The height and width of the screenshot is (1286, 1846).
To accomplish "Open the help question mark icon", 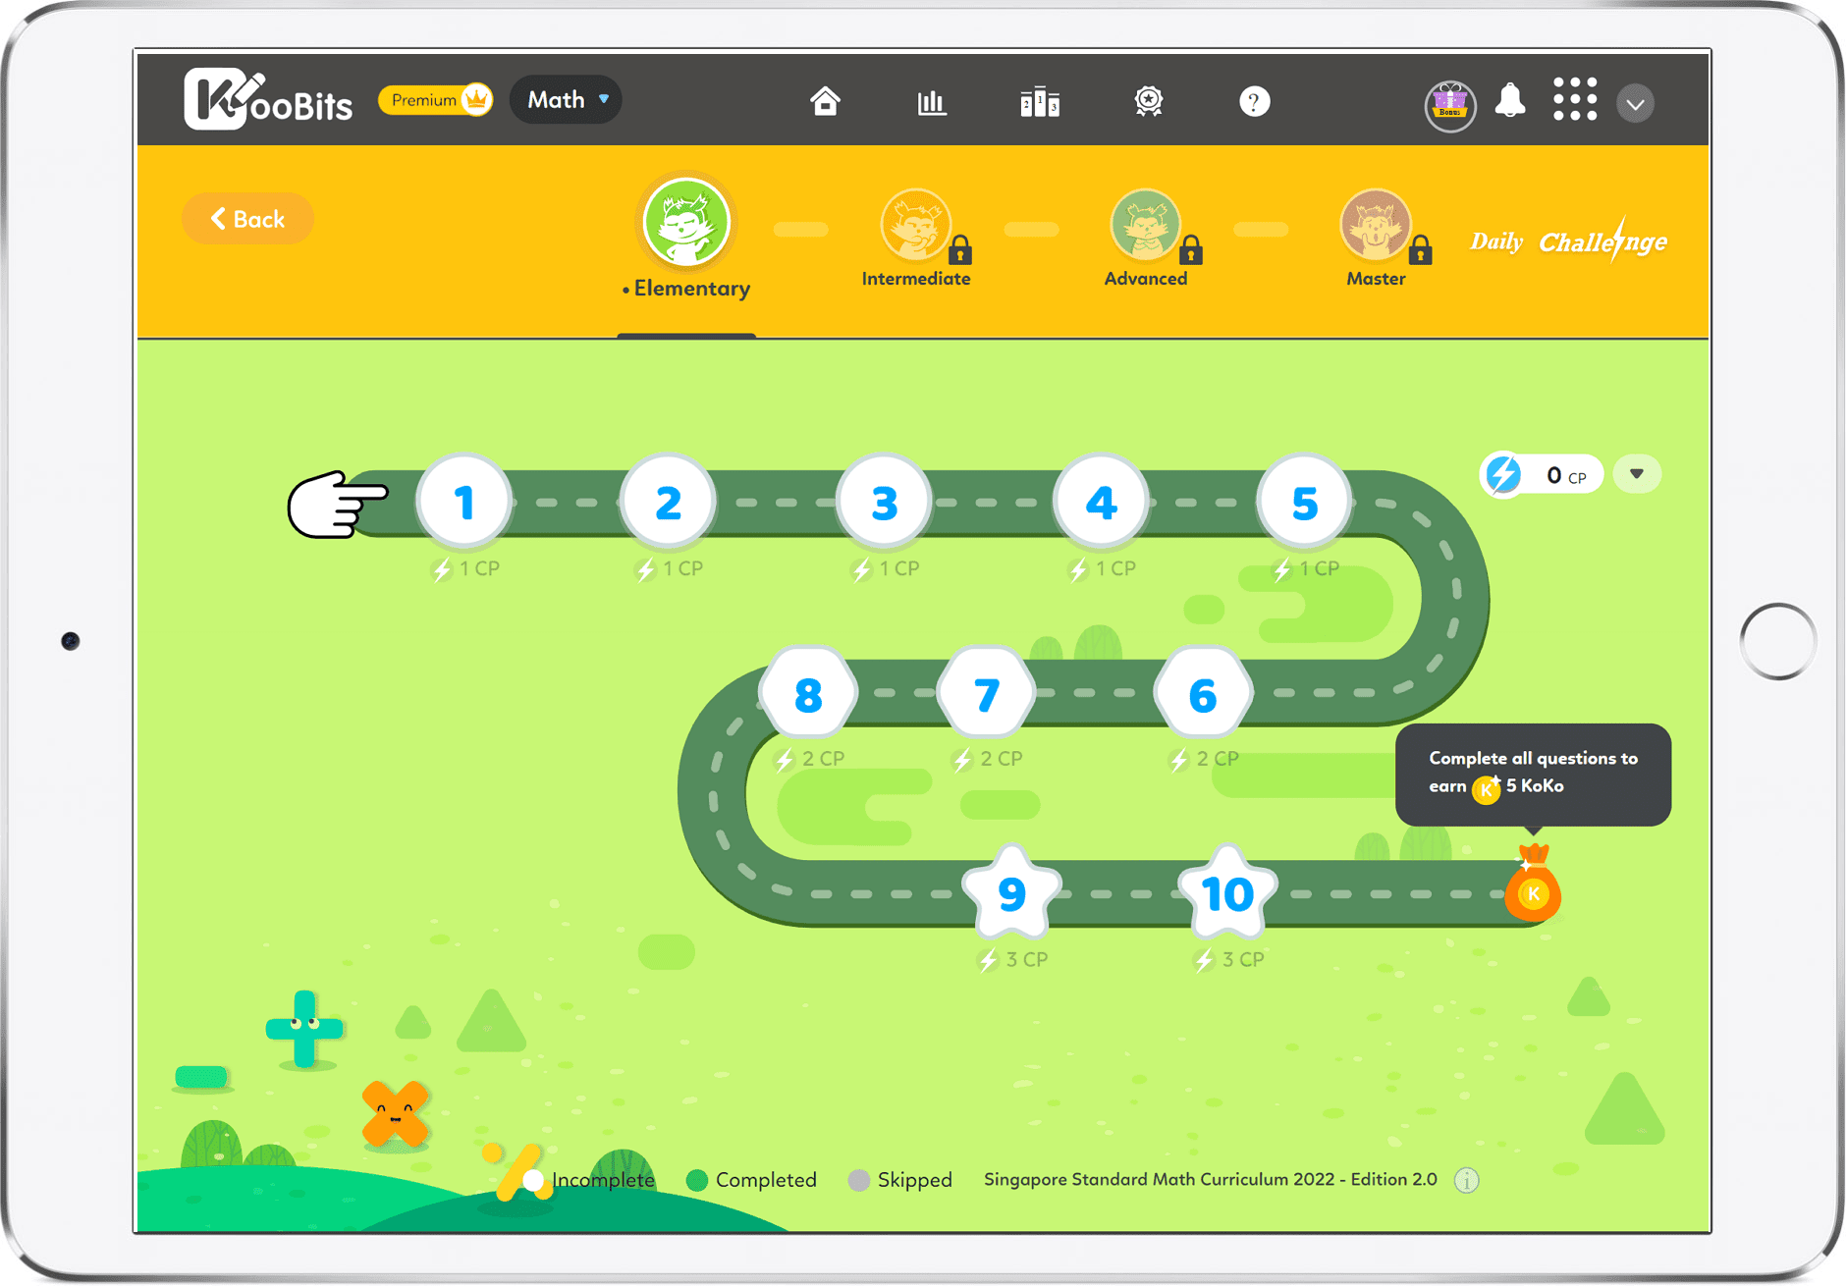I will 1254,101.
